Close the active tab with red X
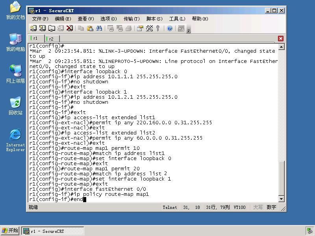This screenshot has width=315, height=236. pyautogui.click(x=281, y=39)
